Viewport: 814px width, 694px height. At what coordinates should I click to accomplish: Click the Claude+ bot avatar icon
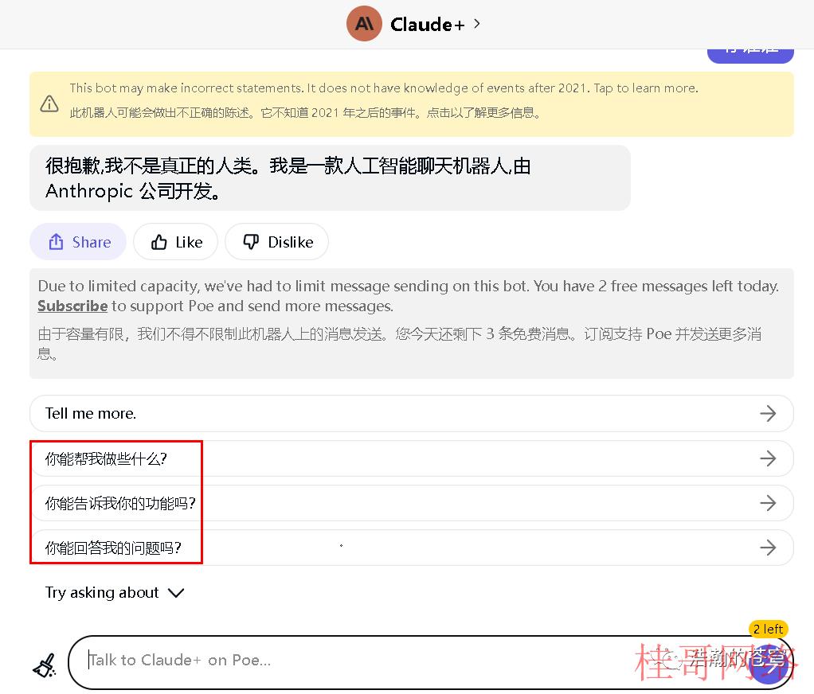point(364,24)
